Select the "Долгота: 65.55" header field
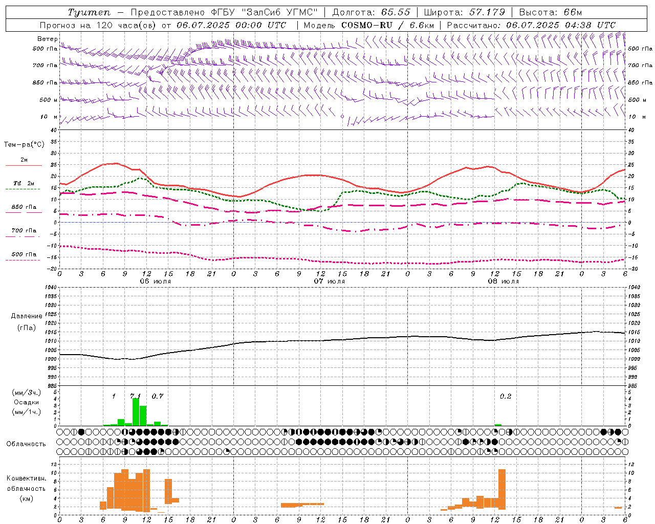 (x=372, y=12)
